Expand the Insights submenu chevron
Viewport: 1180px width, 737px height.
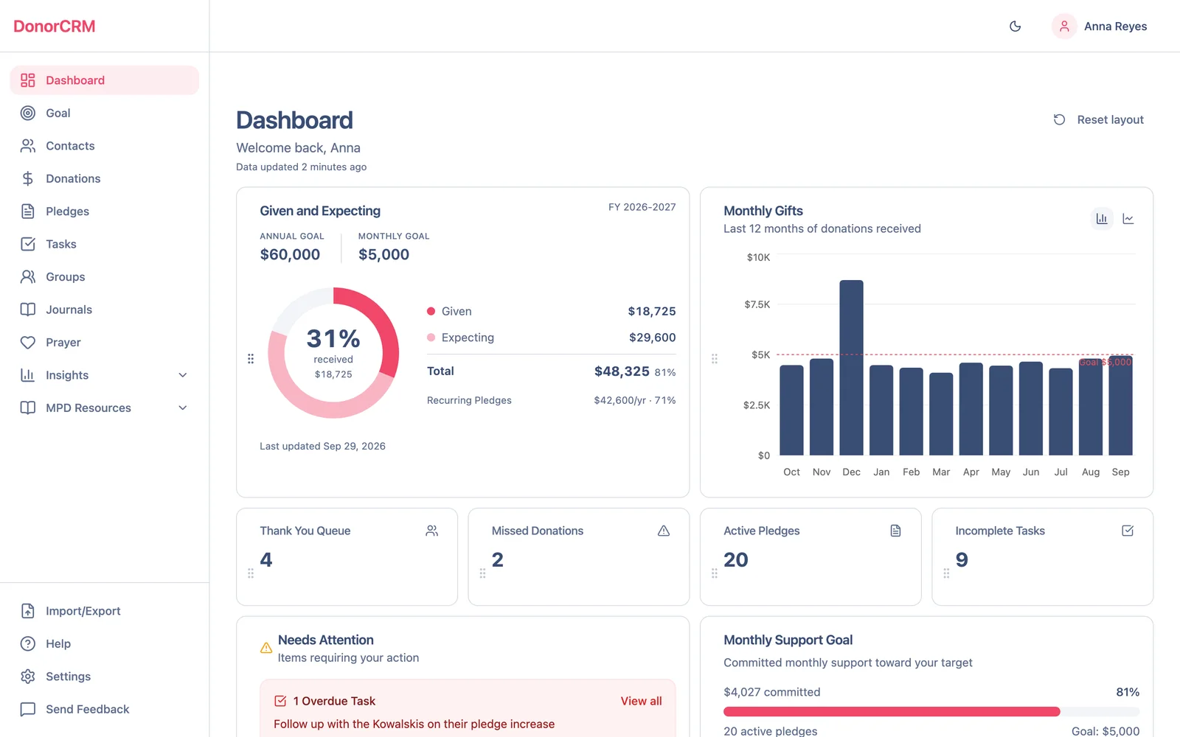pos(183,375)
